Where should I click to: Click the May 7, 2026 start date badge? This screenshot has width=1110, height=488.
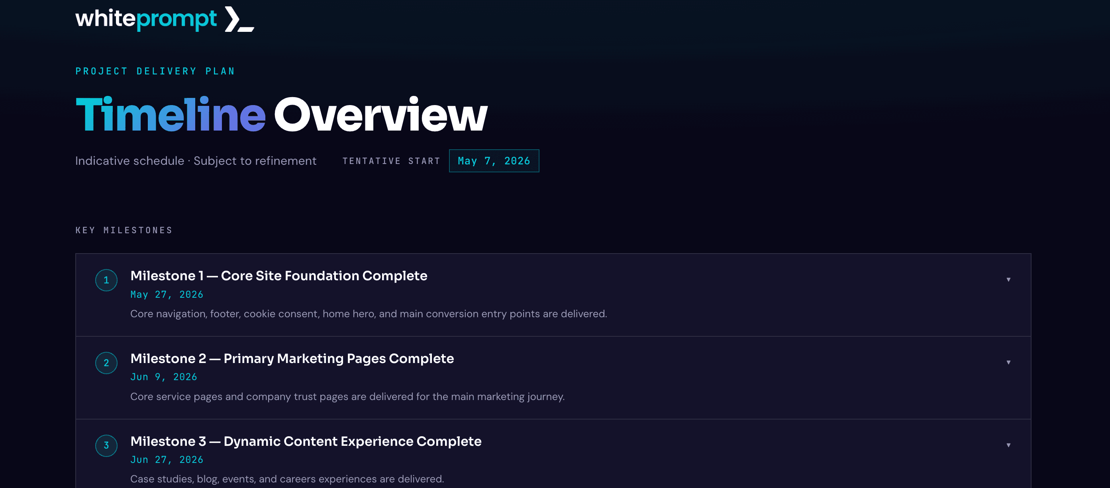click(x=494, y=161)
